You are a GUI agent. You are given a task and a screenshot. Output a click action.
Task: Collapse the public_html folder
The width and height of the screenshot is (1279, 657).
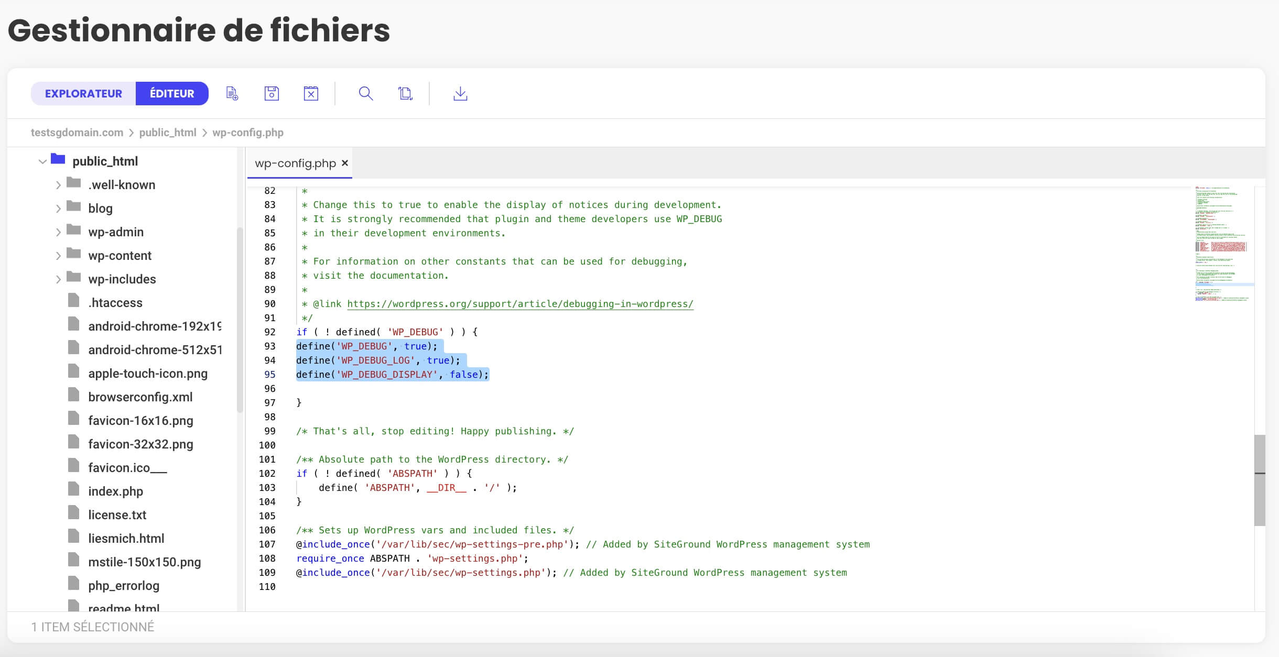pos(42,161)
